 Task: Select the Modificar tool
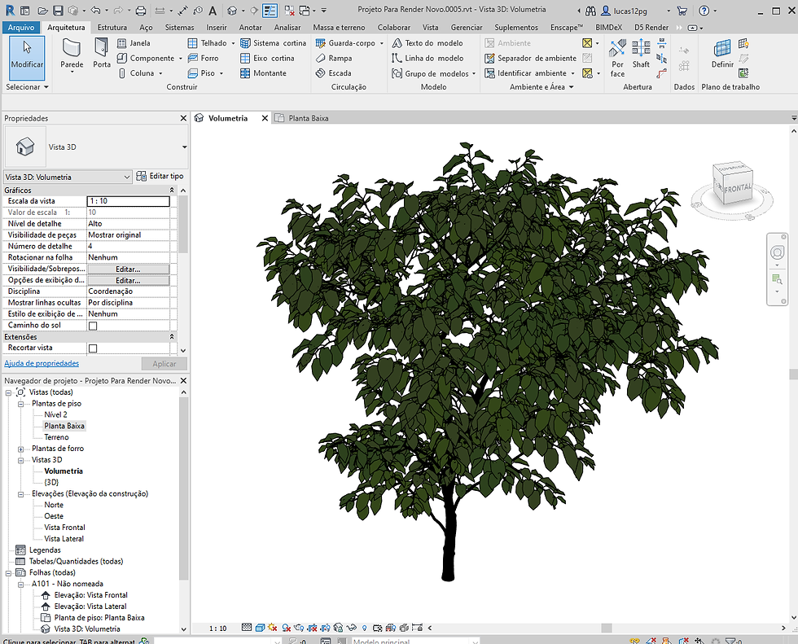pos(27,58)
